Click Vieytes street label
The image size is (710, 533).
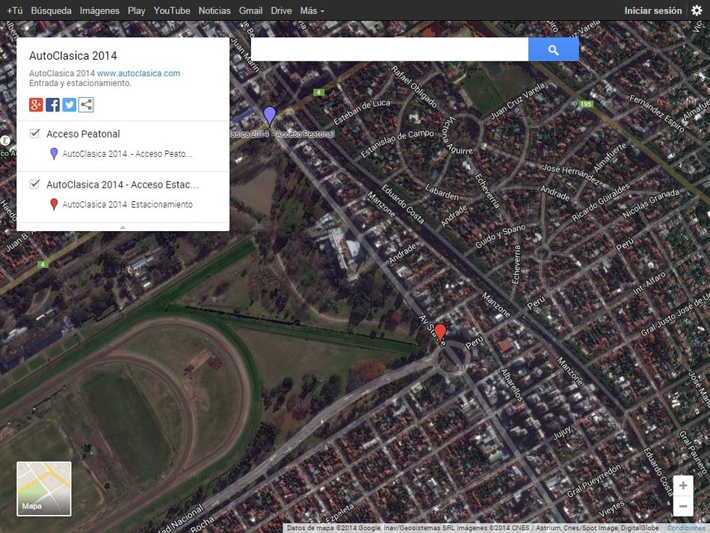click(x=612, y=509)
